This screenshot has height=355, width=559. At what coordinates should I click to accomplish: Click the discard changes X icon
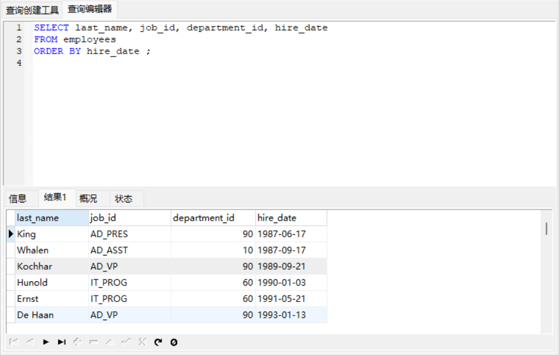142,342
